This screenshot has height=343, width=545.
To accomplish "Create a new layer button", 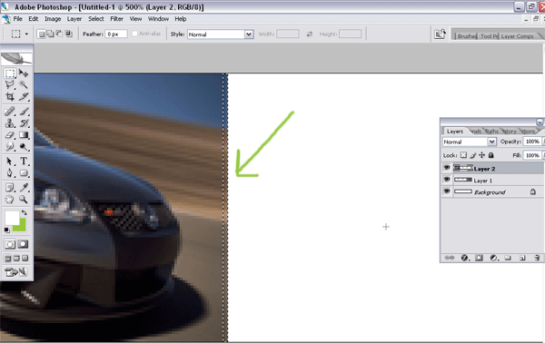I will click(522, 258).
